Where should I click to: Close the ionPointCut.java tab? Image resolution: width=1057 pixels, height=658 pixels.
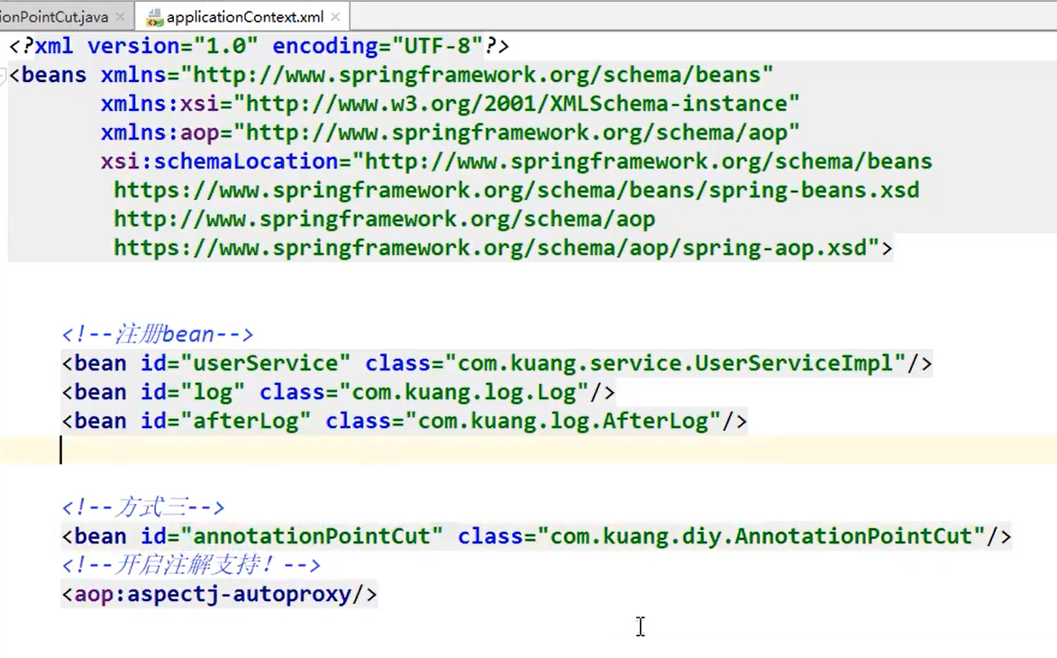click(x=121, y=17)
